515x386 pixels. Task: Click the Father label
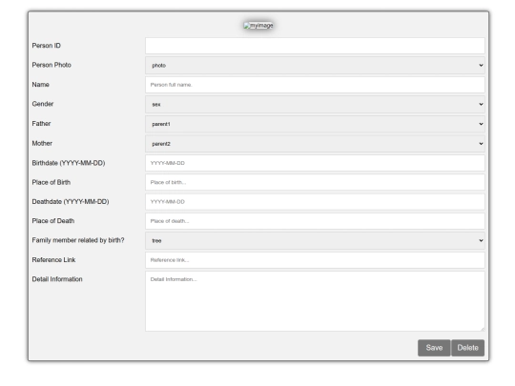click(41, 124)
